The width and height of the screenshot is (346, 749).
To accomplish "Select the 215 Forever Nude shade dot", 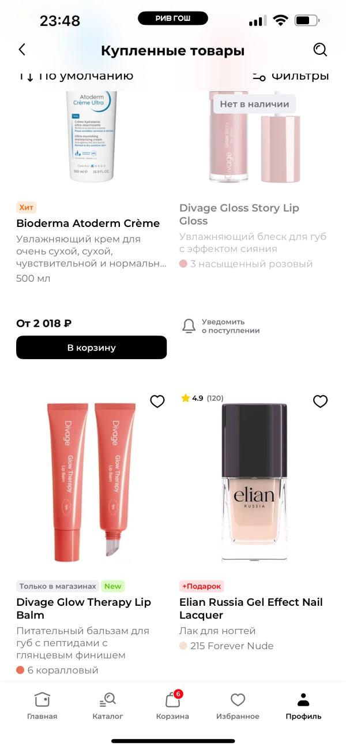I will tap(183, 646).
